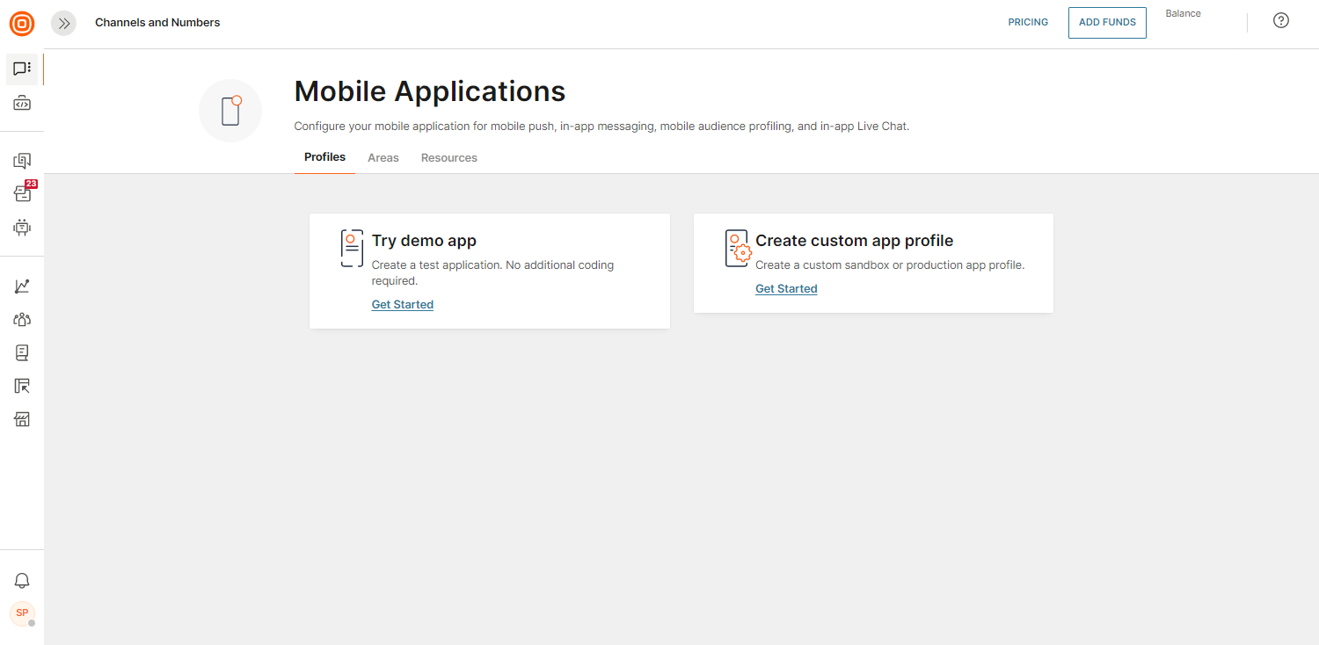This screenshot has height=645, width=1319.
Task: Open the notifications bell icon
Action: tap(22, 581)
